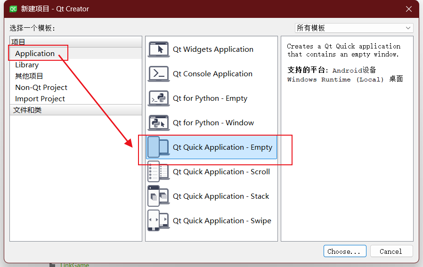Choose Qt Quick Application - Empty label

[222, 147]
